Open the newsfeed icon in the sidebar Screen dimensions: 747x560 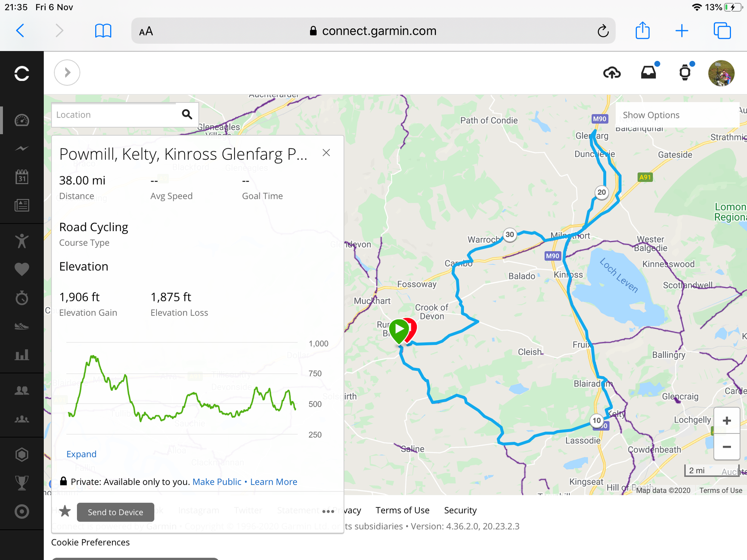coord(22,205)
